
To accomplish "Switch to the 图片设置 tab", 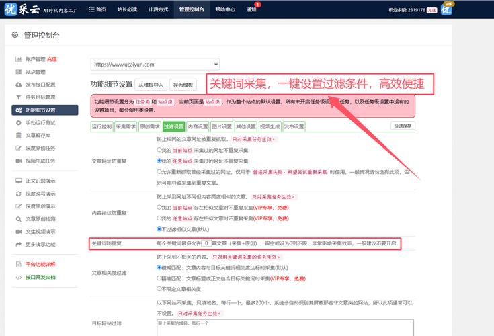I will (x=222, y=126).
